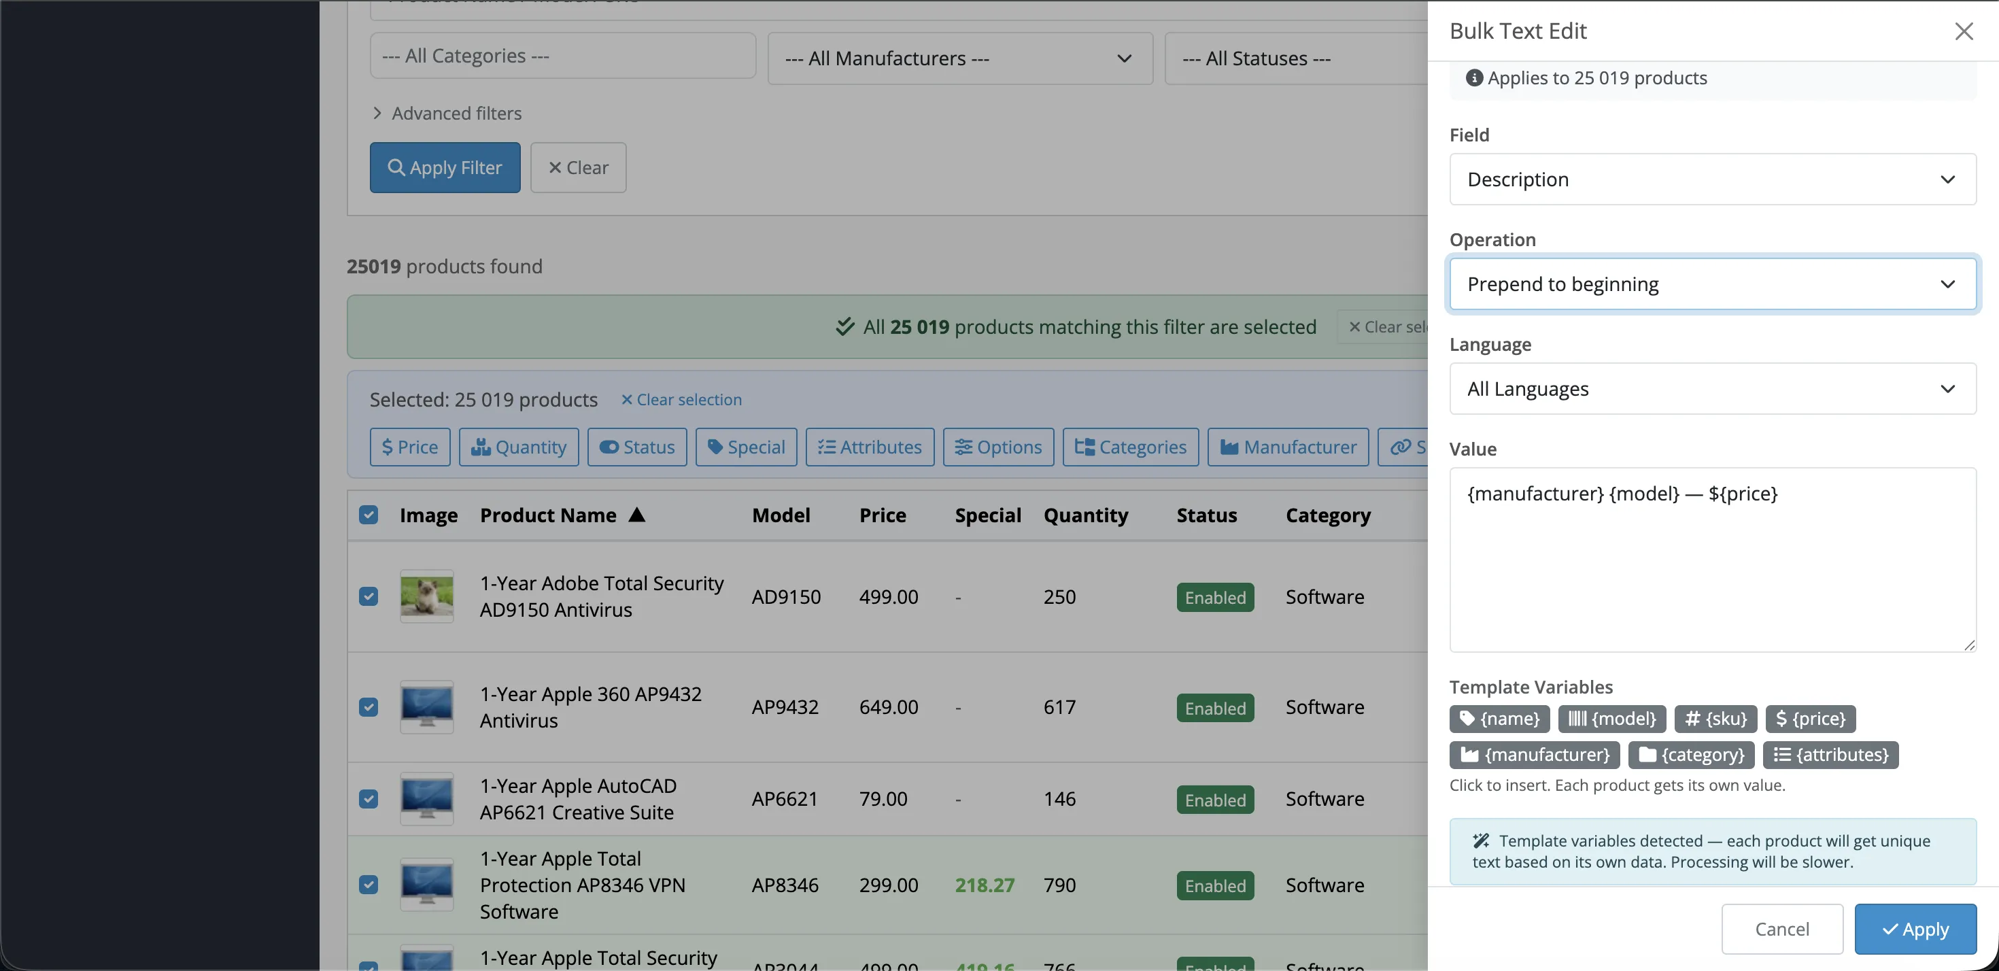Insert the {category} template variable chip
Image resolution: width=1999 pixels, height=971 pixels.
coord(1691,755)
